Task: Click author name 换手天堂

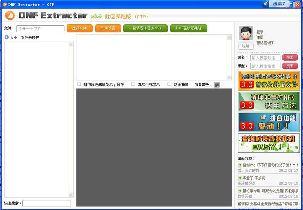Action: [245, 196]
